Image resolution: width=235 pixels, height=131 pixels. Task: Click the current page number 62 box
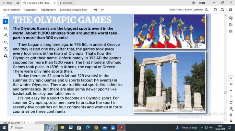[x=231, y=78]
